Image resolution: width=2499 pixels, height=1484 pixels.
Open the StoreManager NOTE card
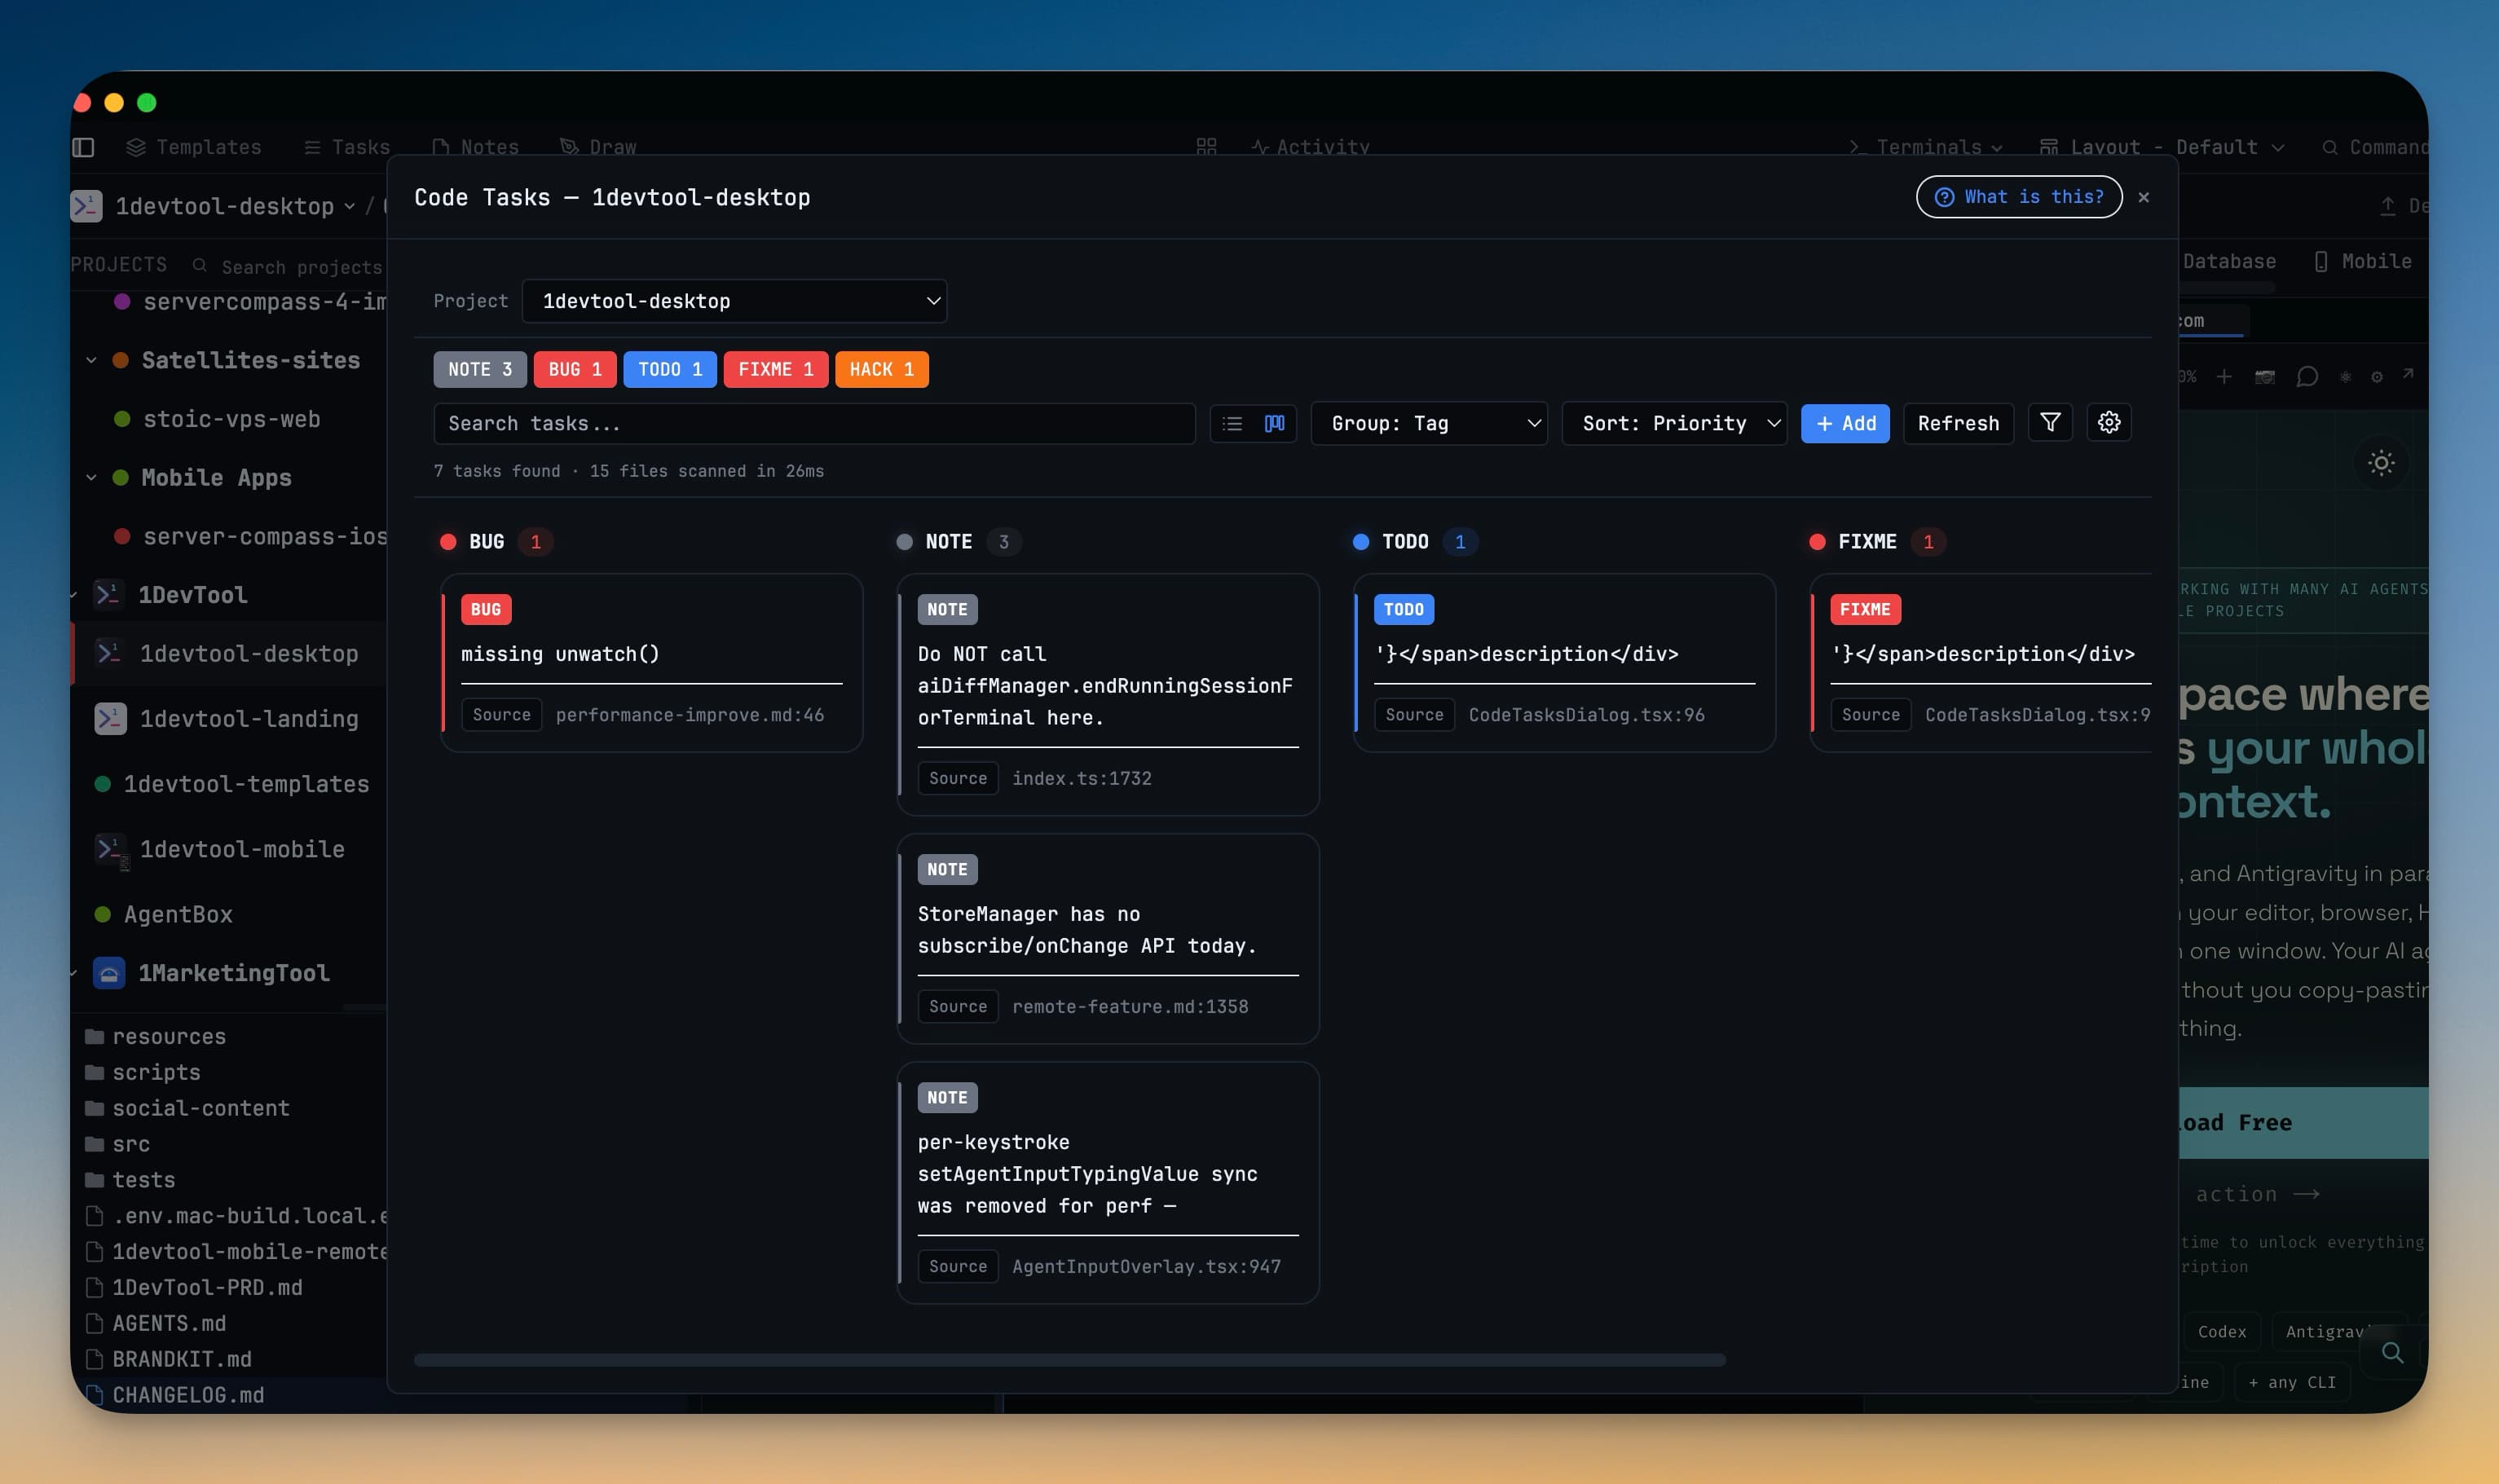[x=1108, y=938]
